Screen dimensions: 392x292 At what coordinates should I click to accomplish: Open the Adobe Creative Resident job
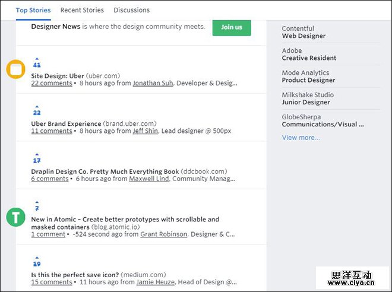[x=309, y=54]
